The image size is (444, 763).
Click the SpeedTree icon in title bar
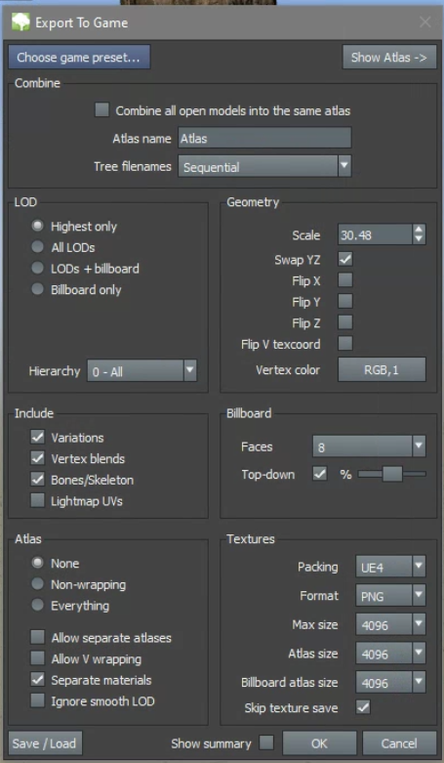coord(20,22)
